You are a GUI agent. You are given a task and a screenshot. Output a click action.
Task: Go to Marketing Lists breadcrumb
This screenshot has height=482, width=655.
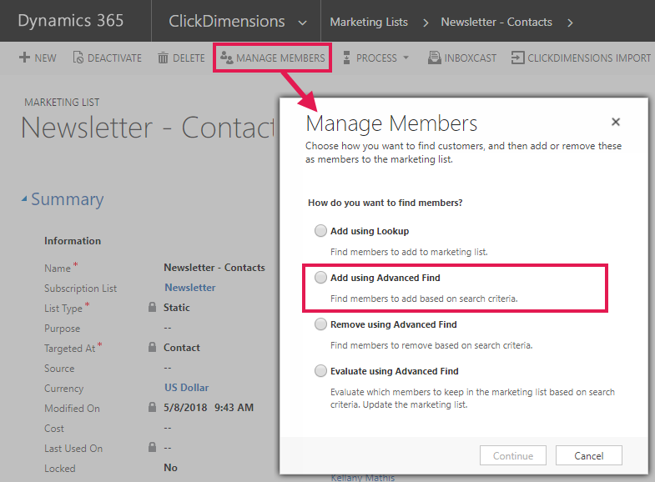(369, 22)
